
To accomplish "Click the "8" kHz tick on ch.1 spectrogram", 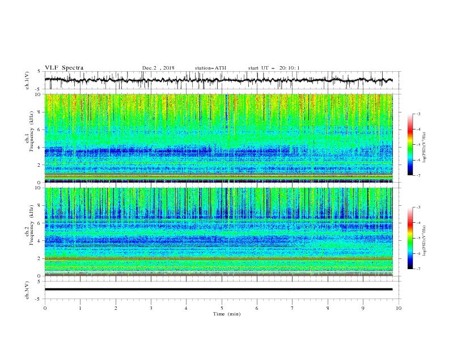I will 40,112.
